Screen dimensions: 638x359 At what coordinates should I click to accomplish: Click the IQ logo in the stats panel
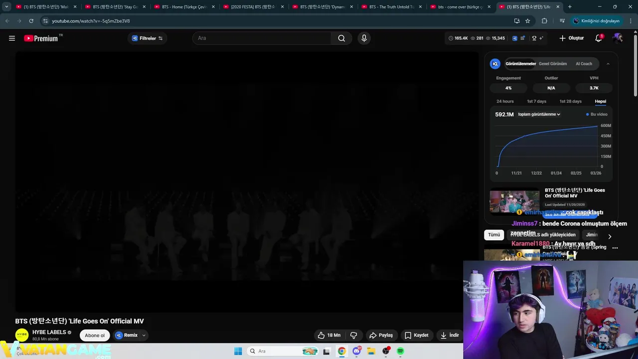[495, 64]
